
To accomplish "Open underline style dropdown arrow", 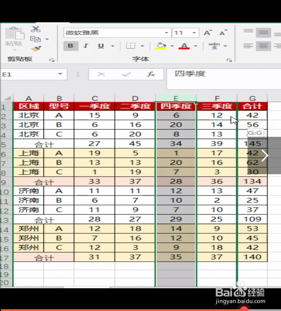I will coord(112,46).
